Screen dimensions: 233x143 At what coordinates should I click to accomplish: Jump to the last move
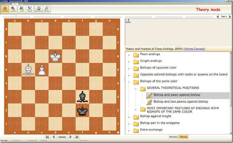[77, 137]
